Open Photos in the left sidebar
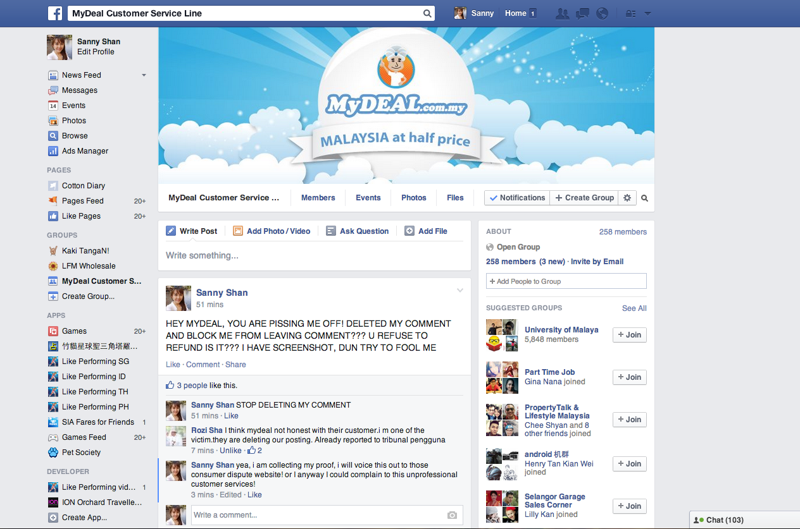Image resolution: width=800 pixels, height=529 pixels. (x=74, y=121)
